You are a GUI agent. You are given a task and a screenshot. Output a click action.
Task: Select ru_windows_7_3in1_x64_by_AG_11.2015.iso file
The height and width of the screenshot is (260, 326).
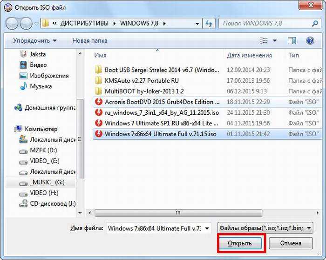[162, 112]
